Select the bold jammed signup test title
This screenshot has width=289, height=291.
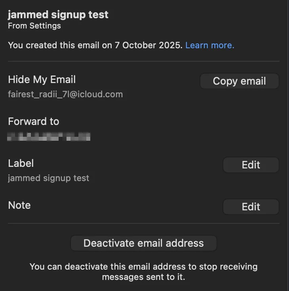(58, 15)
